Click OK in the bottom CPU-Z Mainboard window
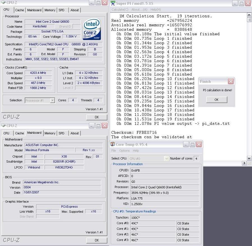The height and width of the screenshot is (246, 252). coord(97,240)
